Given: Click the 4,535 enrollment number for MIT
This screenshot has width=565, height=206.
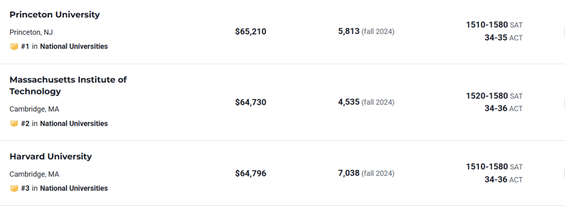Looking at the screenshot, I should coord(349,102).
